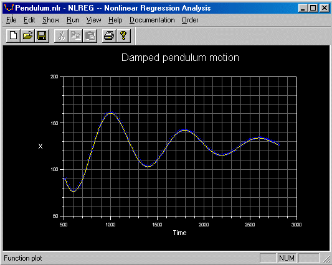Open the Order menu
Image resolution: width=332 pixels, height=265 pixels.
click(190, 20)
